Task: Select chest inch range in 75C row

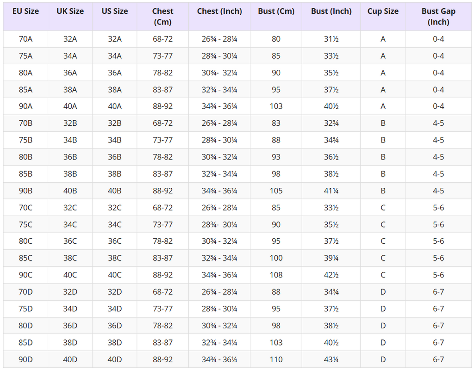Action: point(219,225)
